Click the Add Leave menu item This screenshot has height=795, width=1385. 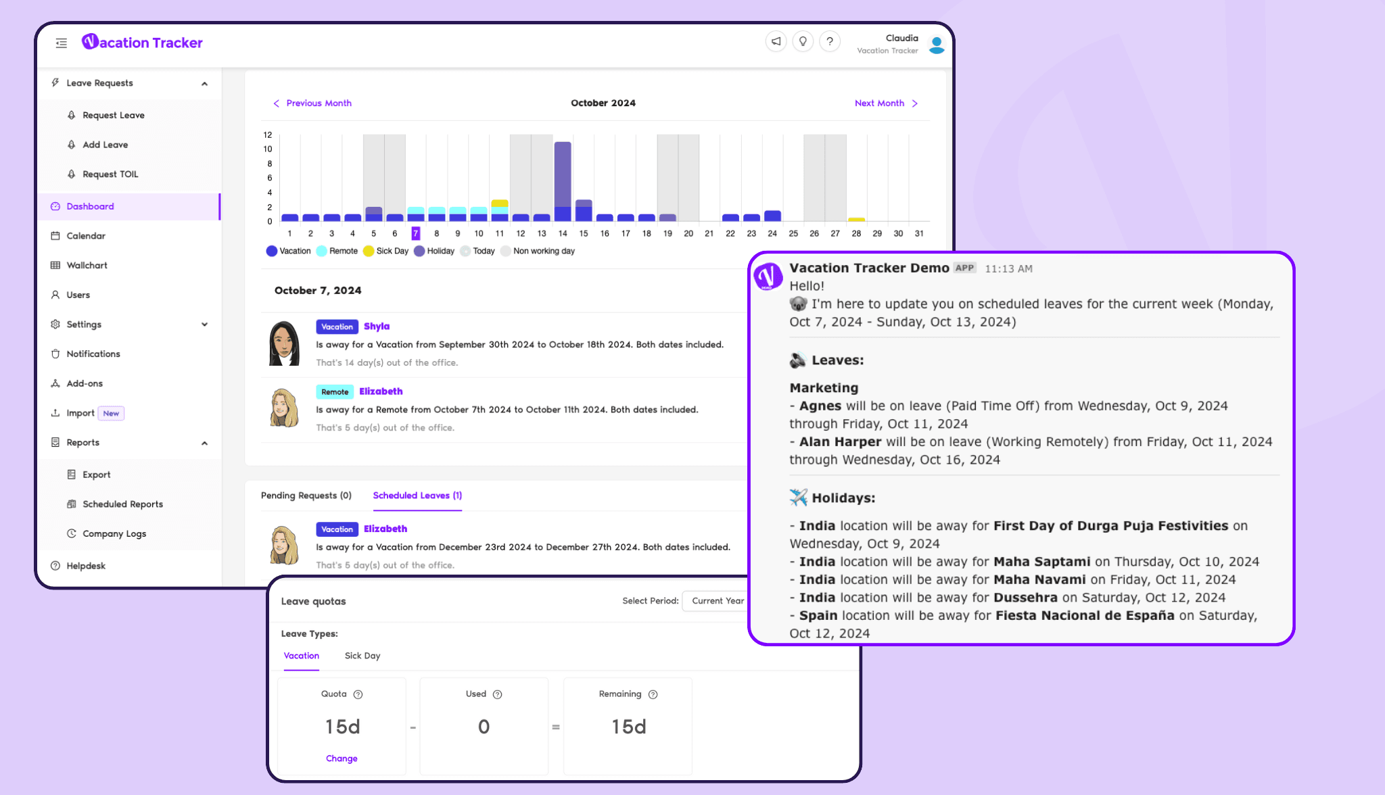coord(105,143)
